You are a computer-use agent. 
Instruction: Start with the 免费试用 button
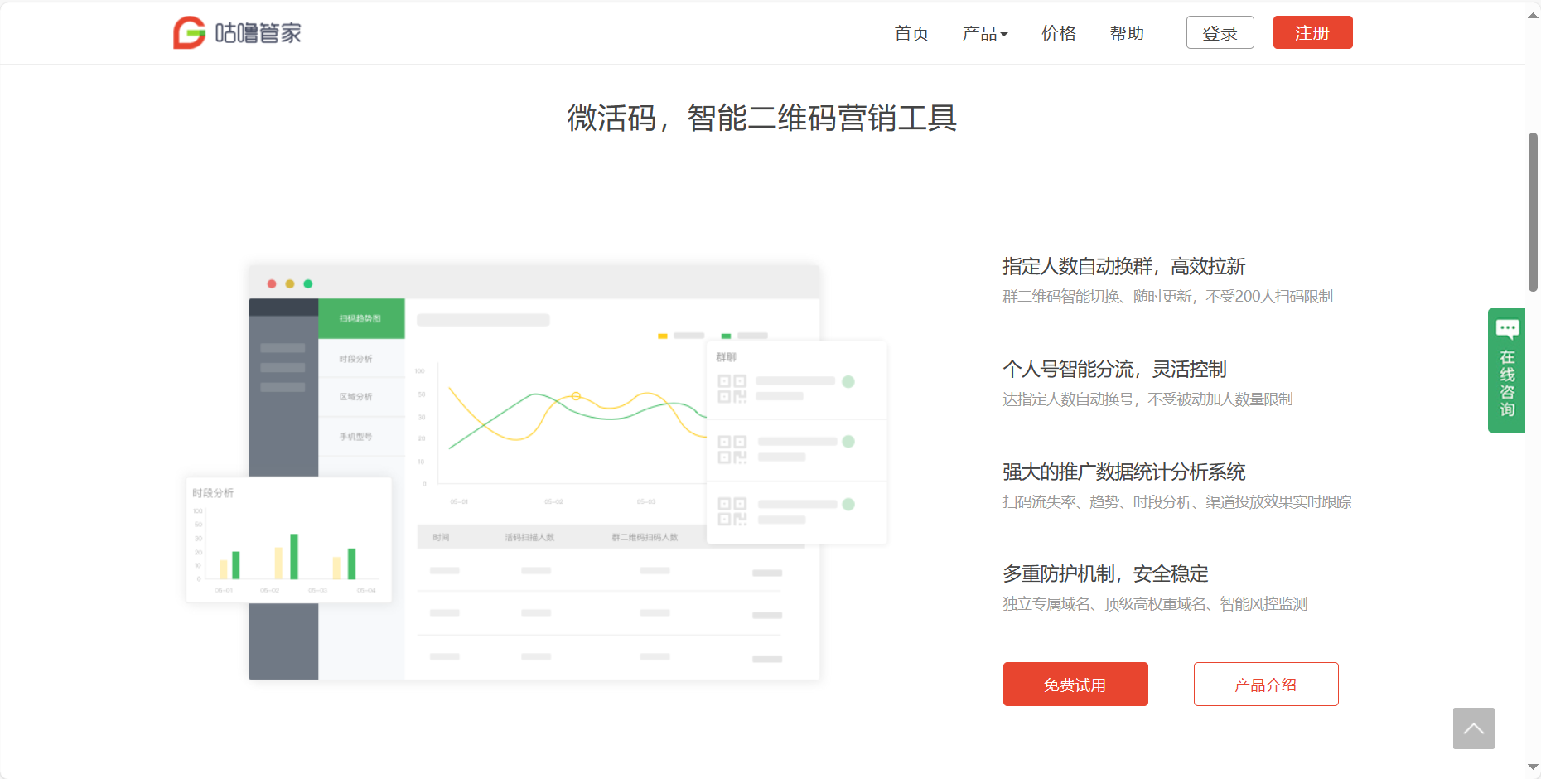pyautogui.click(x=1075, y=685)
